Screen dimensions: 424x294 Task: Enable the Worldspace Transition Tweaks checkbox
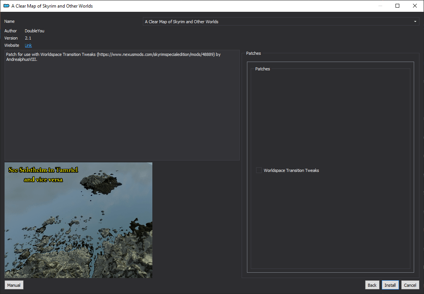click(259, 170)
